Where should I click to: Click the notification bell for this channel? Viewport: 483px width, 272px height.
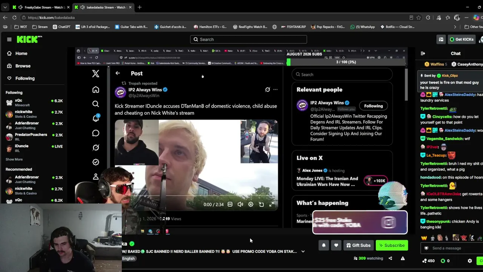coord(323,246)
